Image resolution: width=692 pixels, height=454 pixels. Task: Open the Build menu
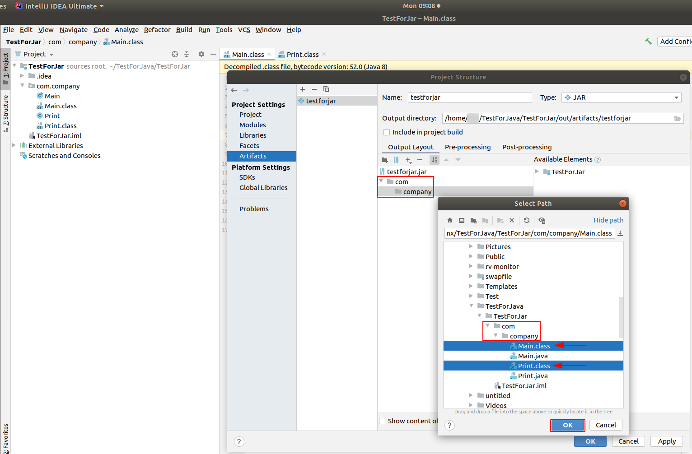(x=184, y=30)
